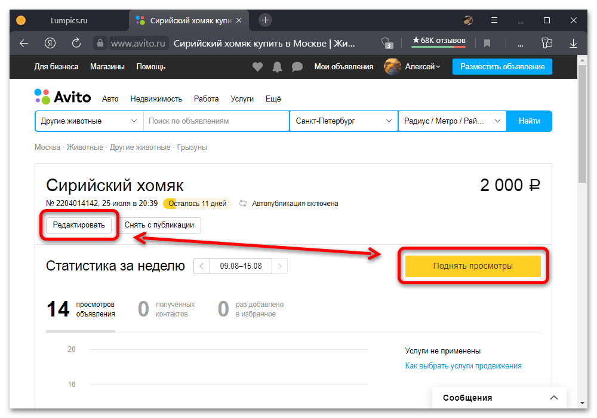
Task: Expand the Сообщения chat panel chevron
Action: point(554,398)
